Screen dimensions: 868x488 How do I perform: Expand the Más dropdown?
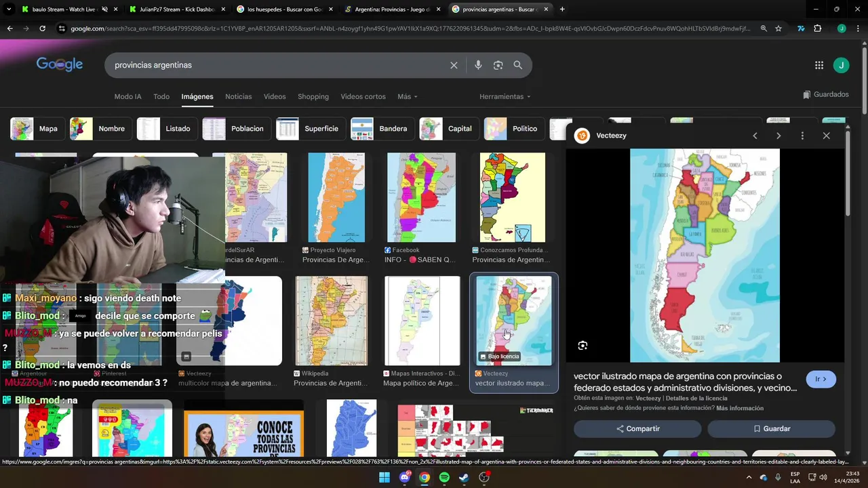coord(408,96)
